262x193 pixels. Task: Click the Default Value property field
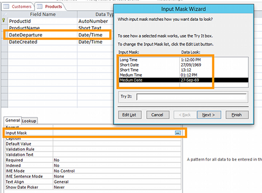pos(117,144)
